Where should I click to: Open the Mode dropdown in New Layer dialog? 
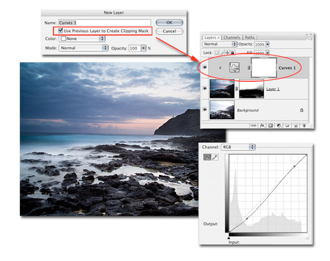[x=83, y=48]
